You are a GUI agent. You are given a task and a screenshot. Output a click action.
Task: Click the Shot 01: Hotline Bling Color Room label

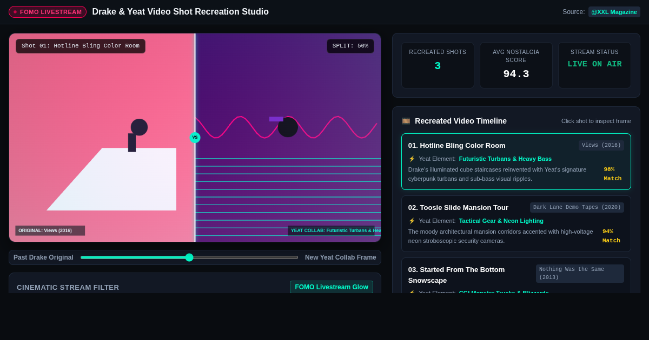click(81, 46)
